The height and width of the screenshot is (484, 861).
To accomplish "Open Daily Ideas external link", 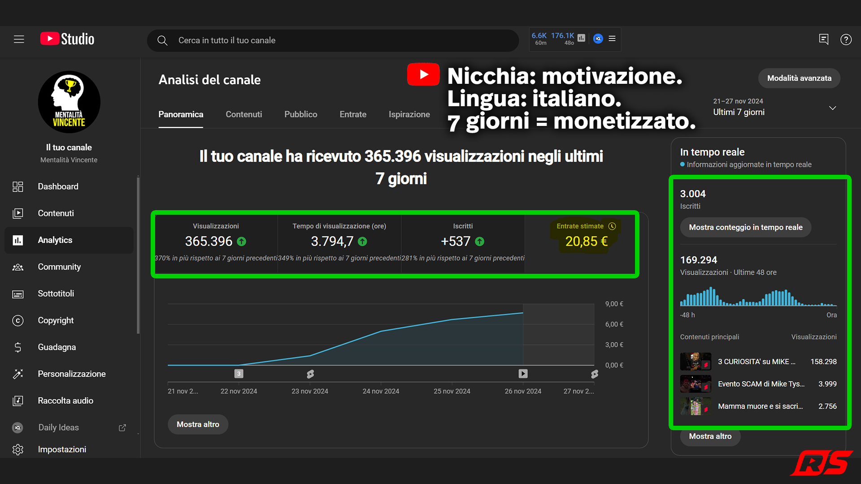I will point(69,428).
